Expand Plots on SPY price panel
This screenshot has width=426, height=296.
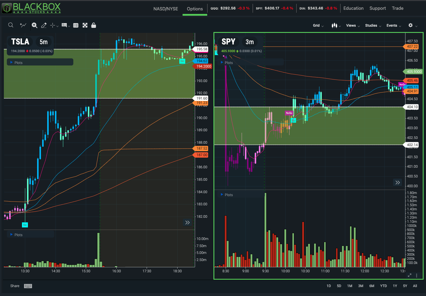(251, 63)
